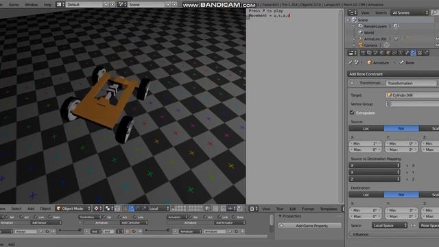439x247 pixels.
Task: Toggle Sensors Link checkbox
Action: tap(36, 217)
